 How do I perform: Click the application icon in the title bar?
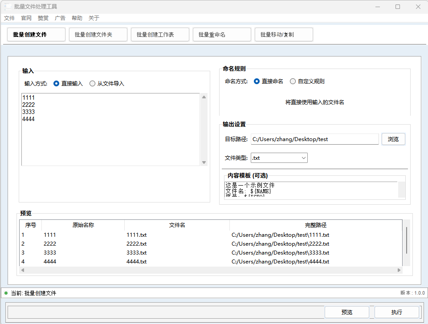click(8, 7)
